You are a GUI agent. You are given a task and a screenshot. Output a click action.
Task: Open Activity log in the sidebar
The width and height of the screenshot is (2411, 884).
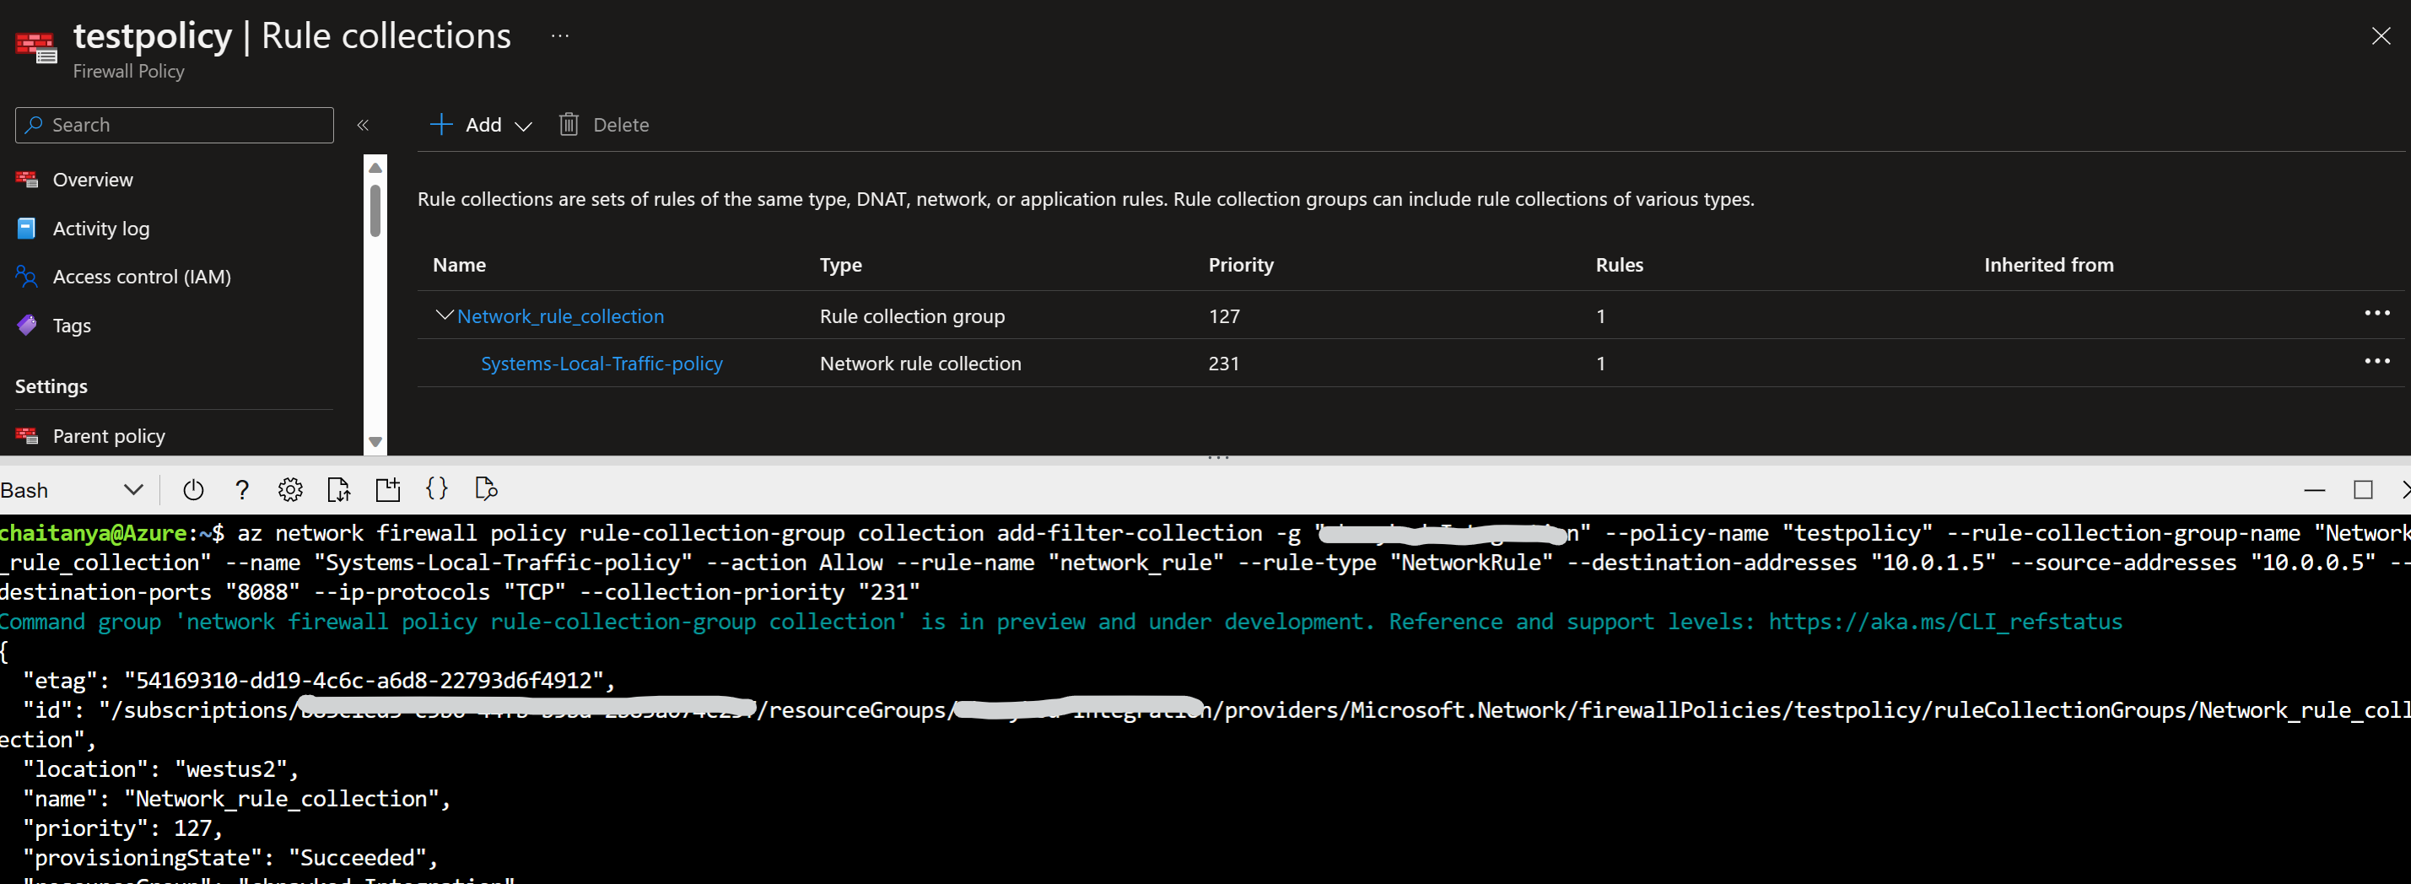pyautogui.click(x=100, y=227)
